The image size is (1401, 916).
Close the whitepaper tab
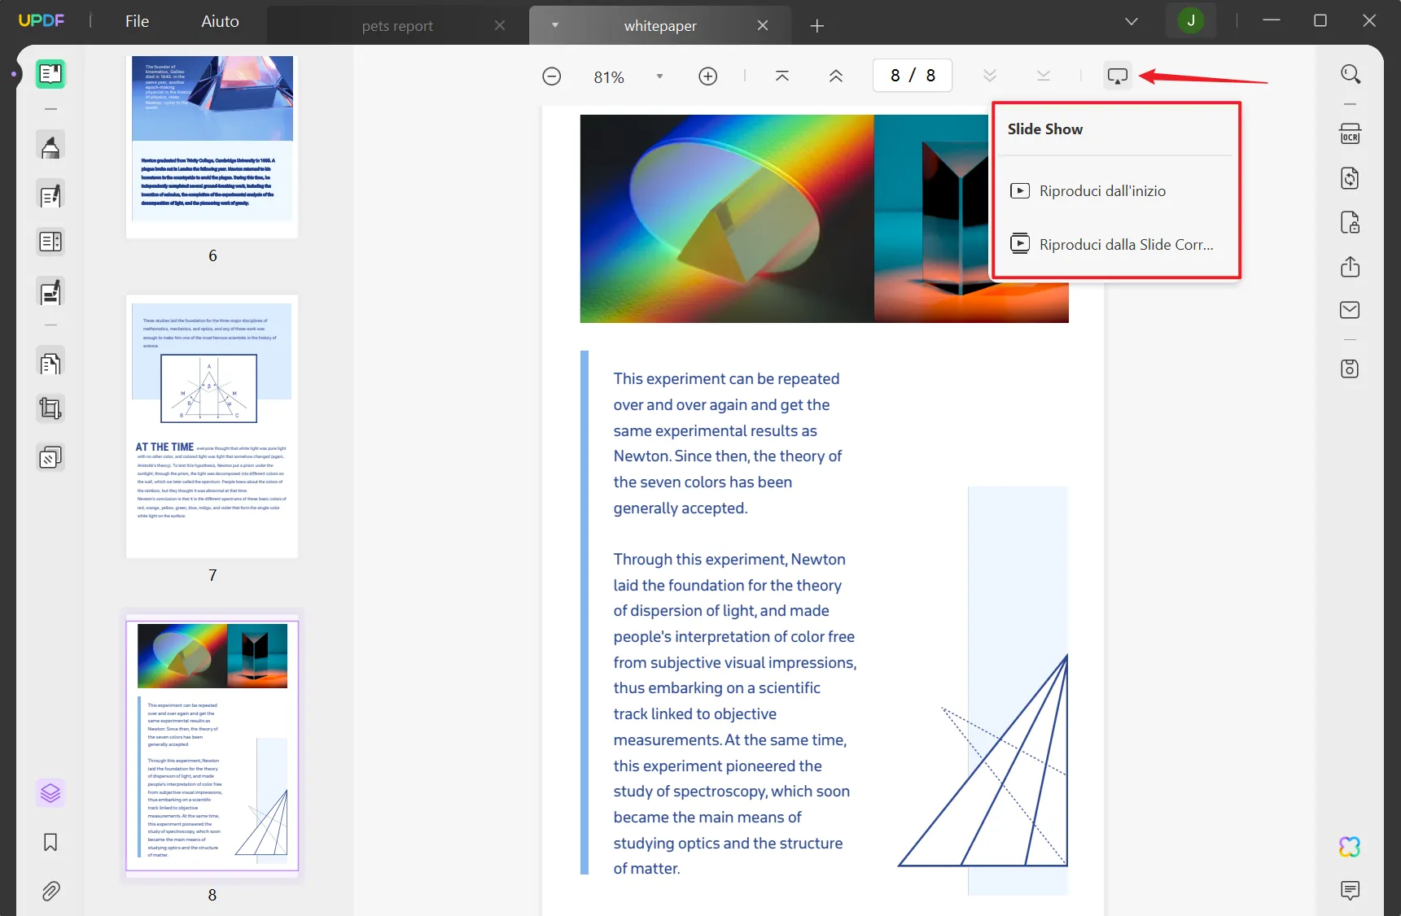point(763,25)
